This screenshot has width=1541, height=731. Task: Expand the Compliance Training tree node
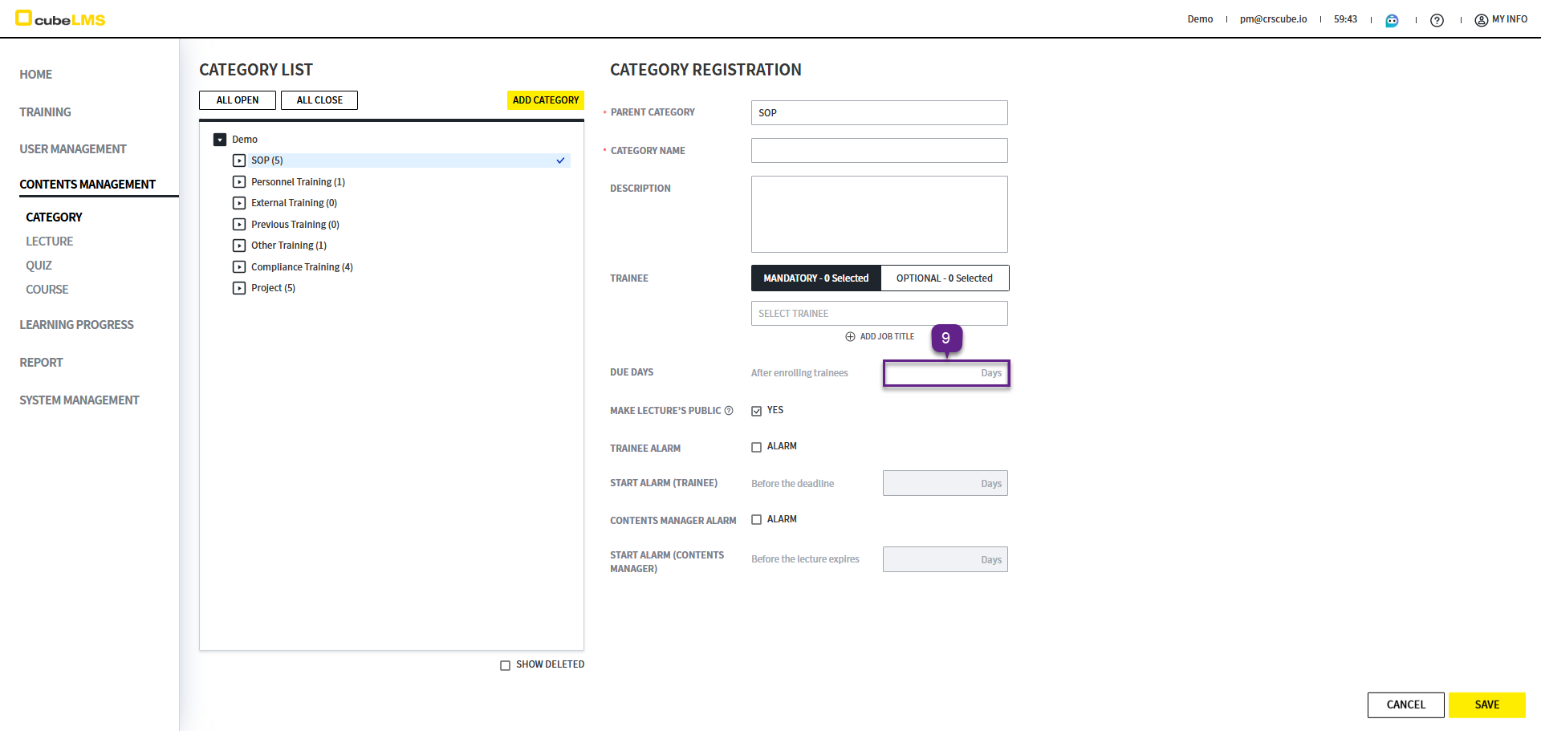(239, 267)
